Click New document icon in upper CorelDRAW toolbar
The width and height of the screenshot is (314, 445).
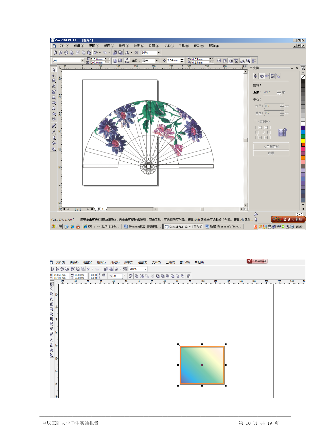[x=55, y=53]
